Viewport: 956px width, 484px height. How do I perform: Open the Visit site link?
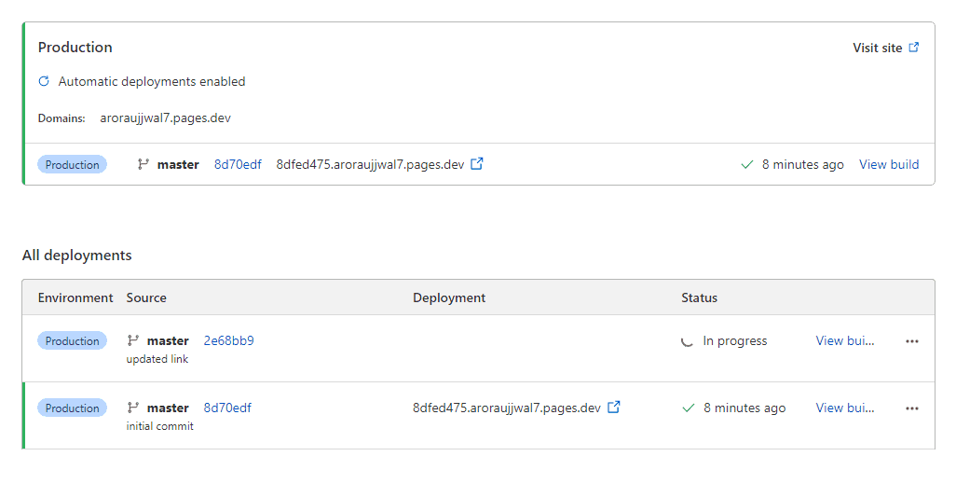[877, 48]
